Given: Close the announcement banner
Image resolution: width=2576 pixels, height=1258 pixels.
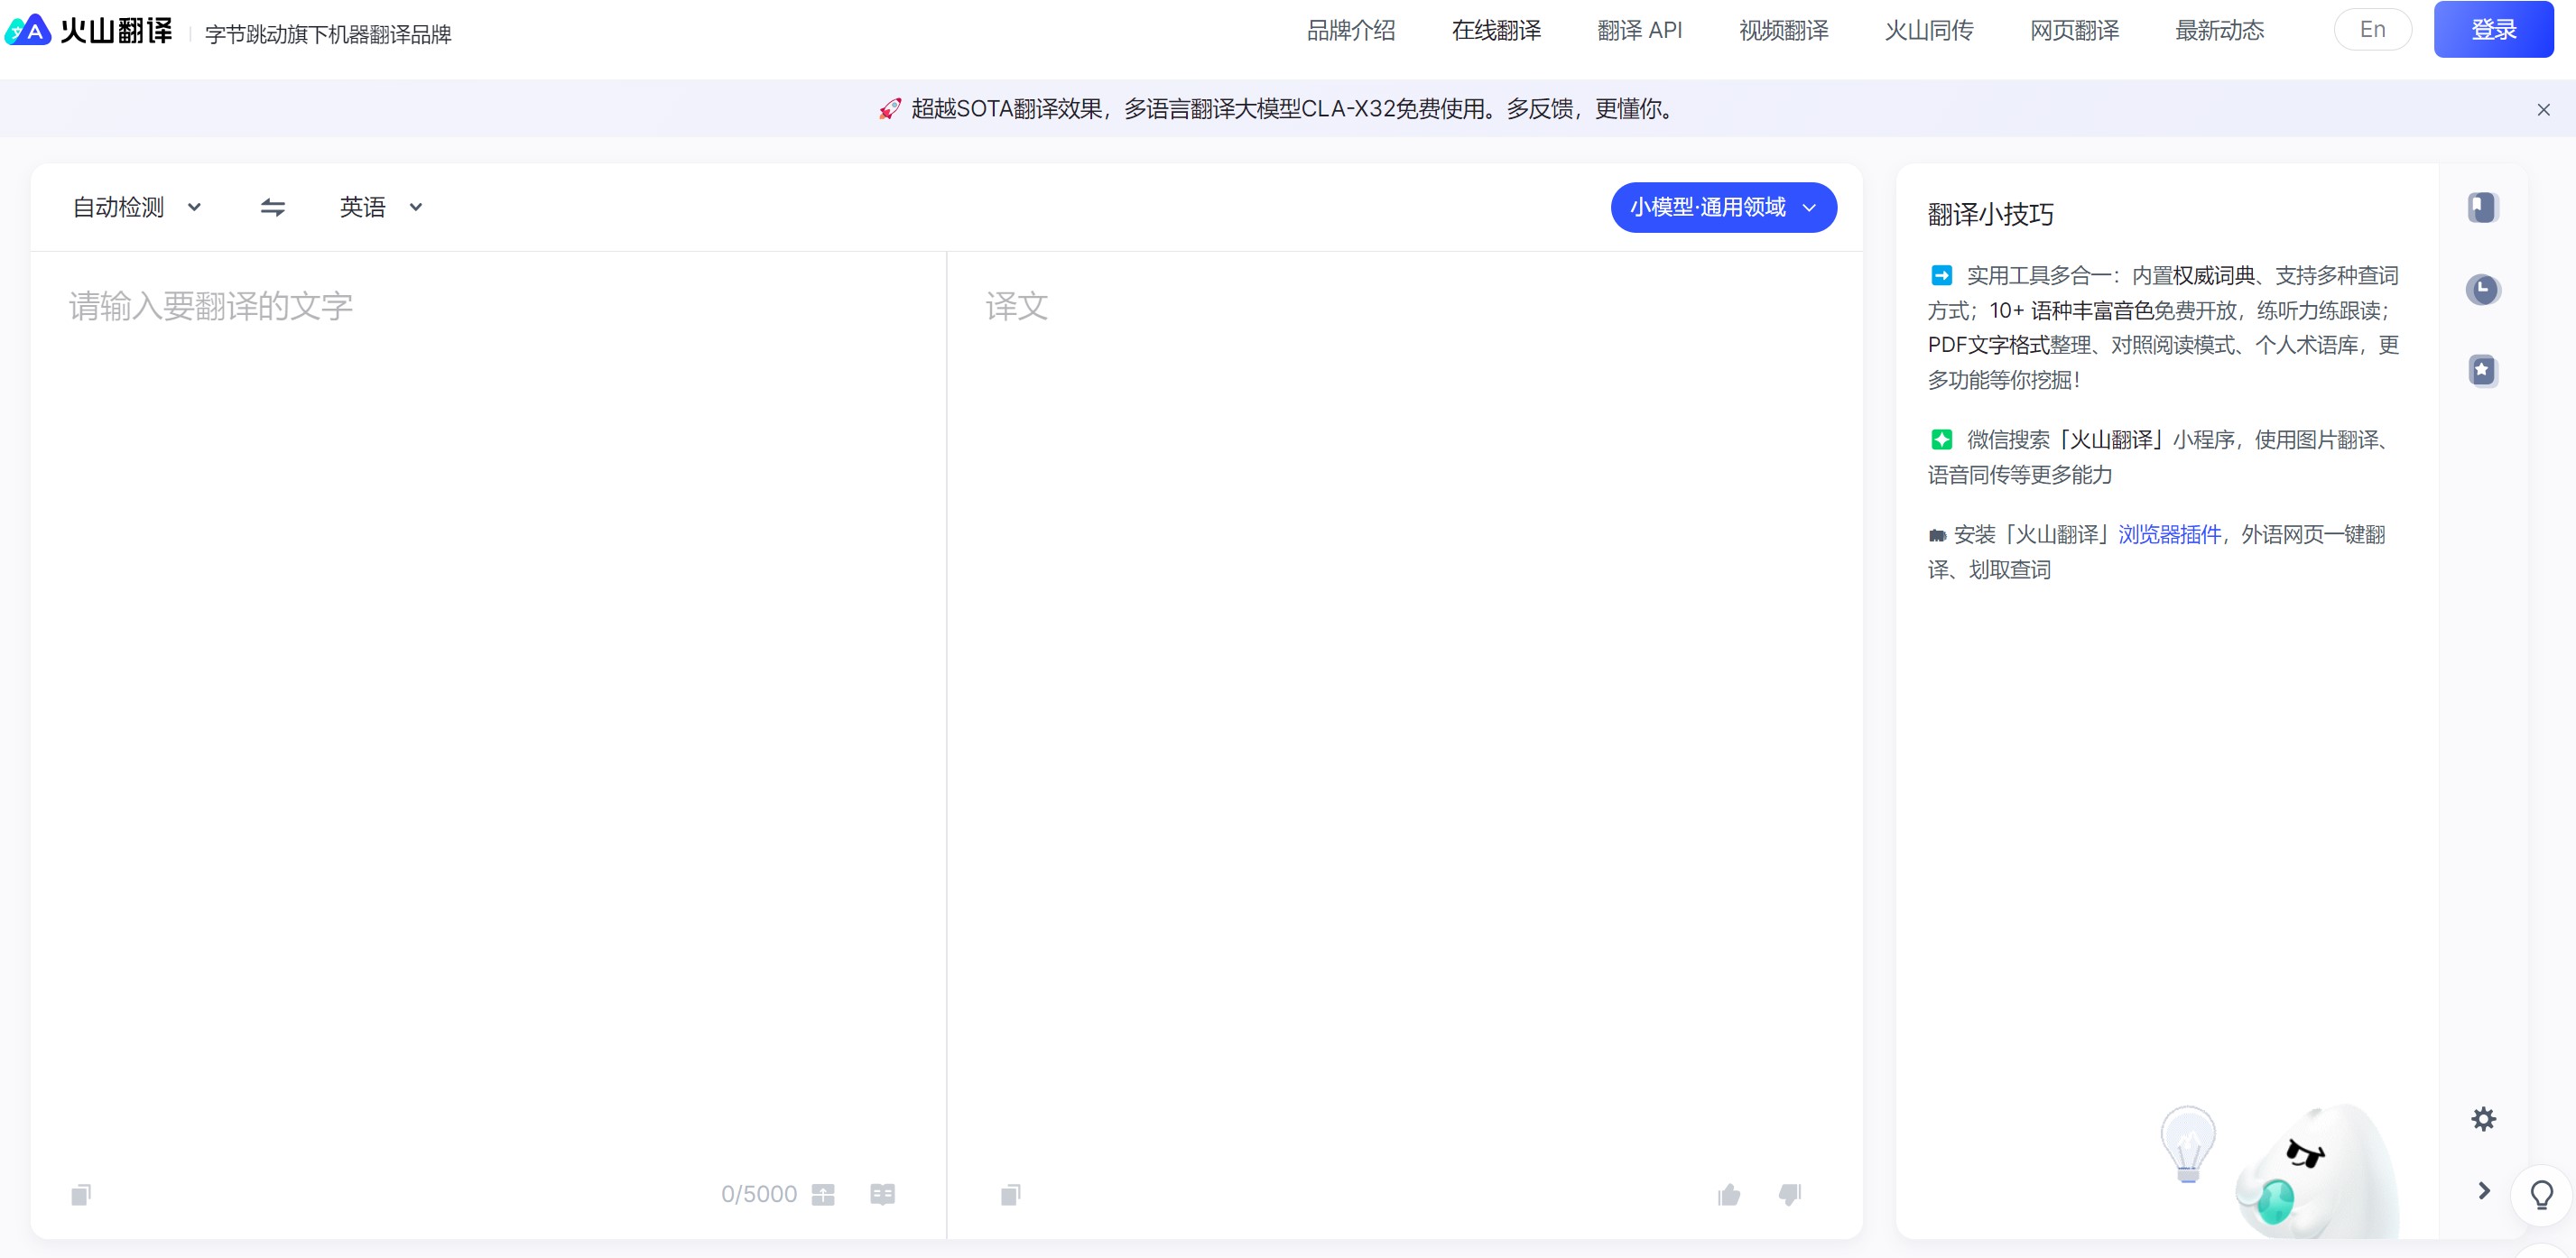Looking at the screenshot, I should pyautogui.click(x=2543, y=110).
